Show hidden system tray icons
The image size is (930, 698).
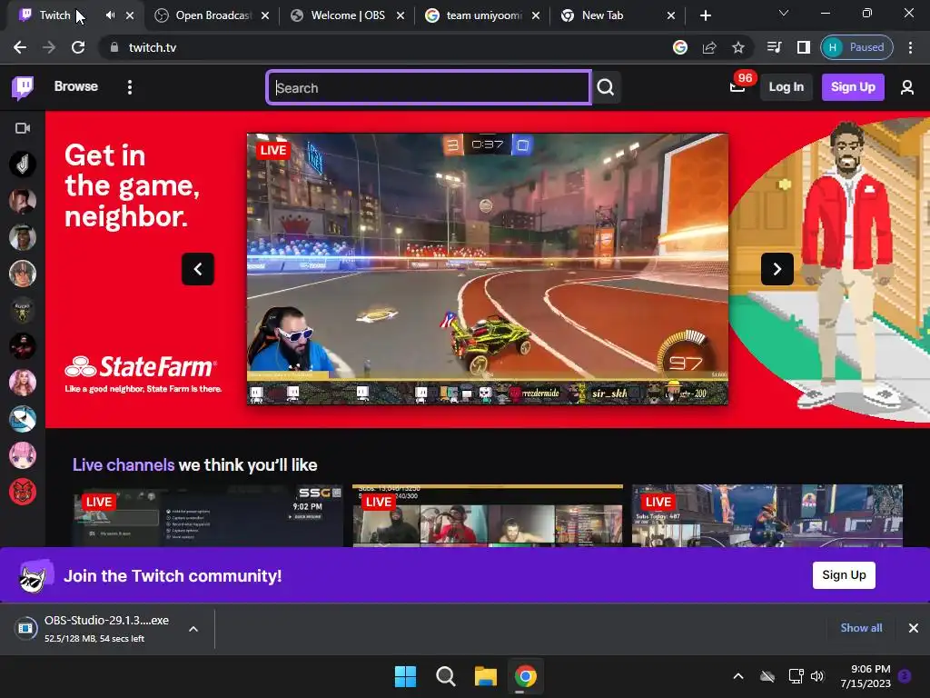(738, 676)
